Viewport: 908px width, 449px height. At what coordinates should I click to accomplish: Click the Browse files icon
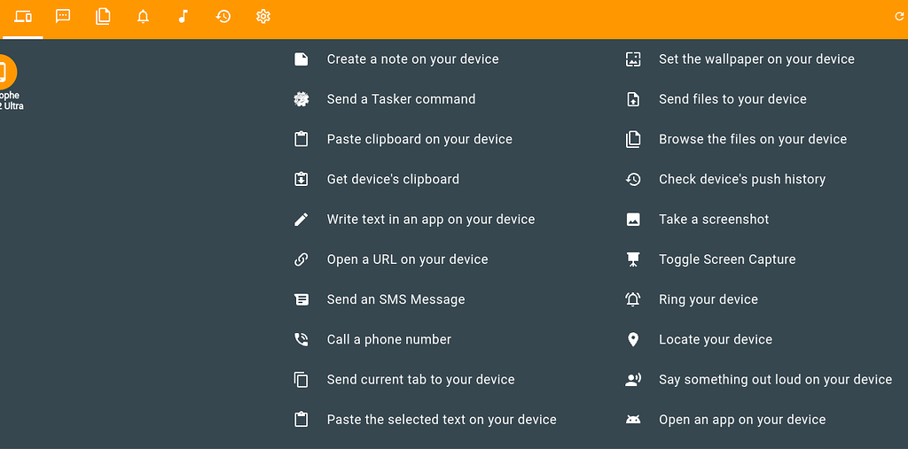click(633, 139)
